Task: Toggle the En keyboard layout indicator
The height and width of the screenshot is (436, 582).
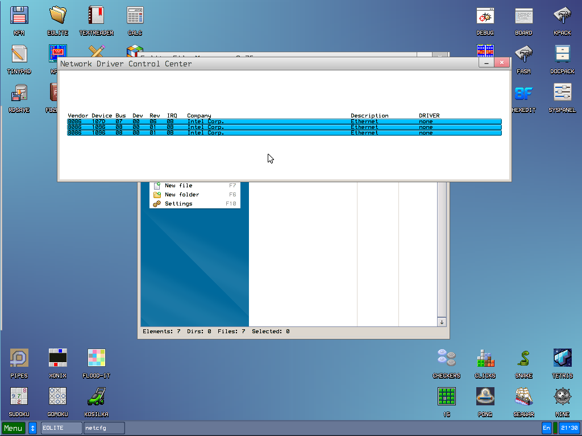Action: [546, 428]
